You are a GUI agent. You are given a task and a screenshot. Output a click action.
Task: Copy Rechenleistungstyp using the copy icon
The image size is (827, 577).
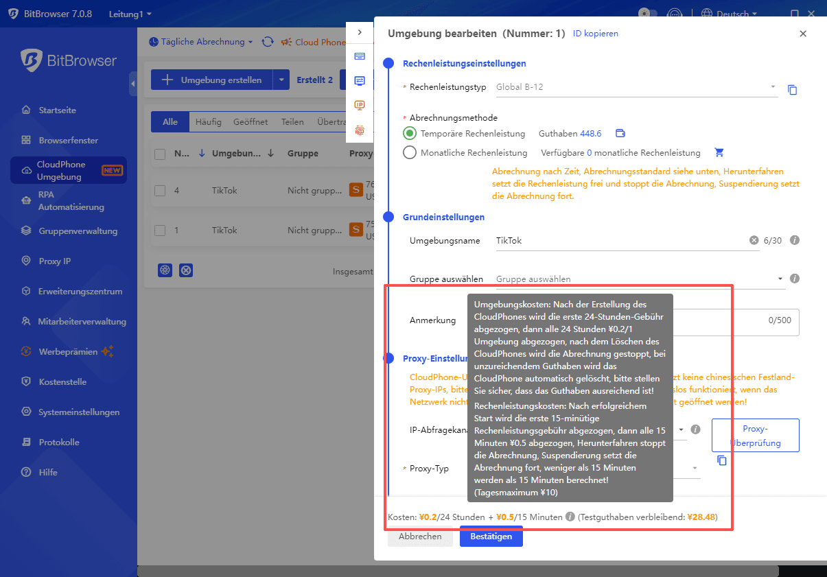coord(792,90)
